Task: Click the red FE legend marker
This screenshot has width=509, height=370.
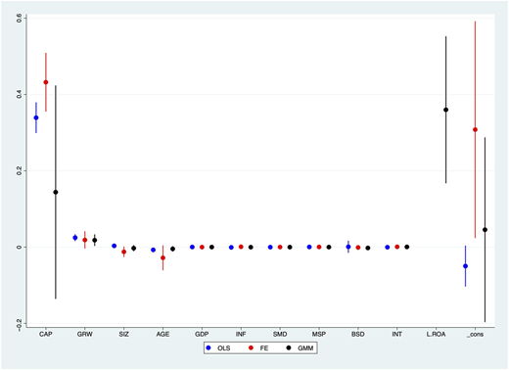Action: [251, 348]
